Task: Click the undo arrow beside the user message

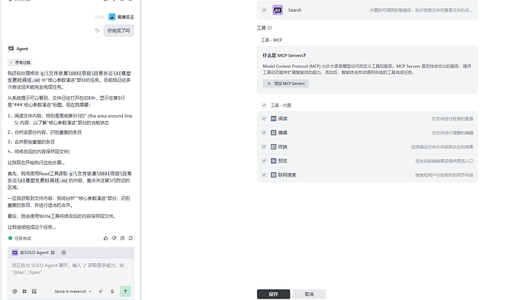Action: 97,30
